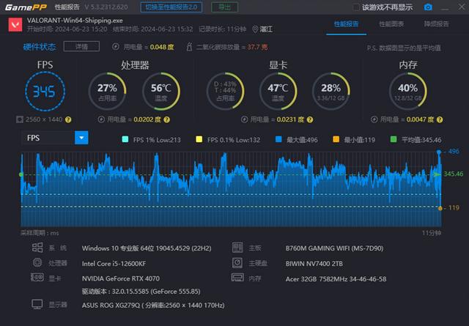Viewport: 469px width, 326px height.
Task: Click the VALORANT-Win64-Shipping.exe title
Action: pos(75,21)
